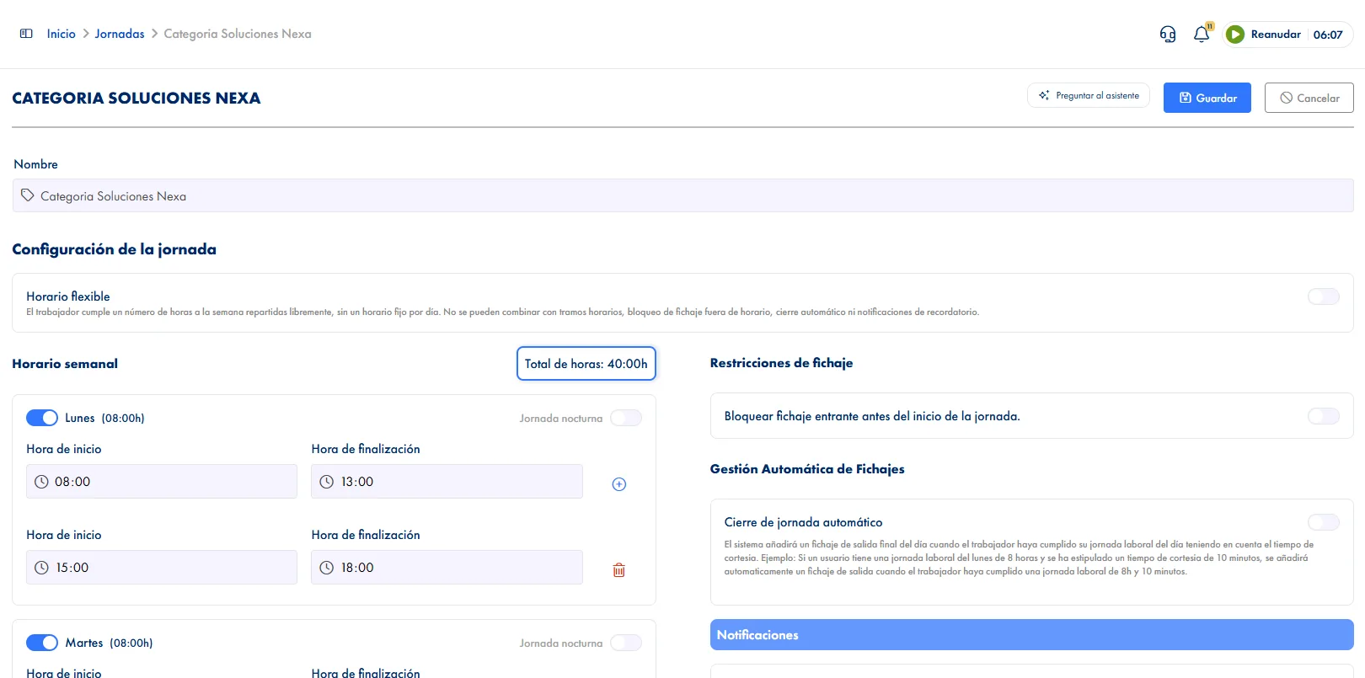Turn on Jornada nocturna for Martes
This screenshot has width=1365, height=678.
(x=626, y=643)
